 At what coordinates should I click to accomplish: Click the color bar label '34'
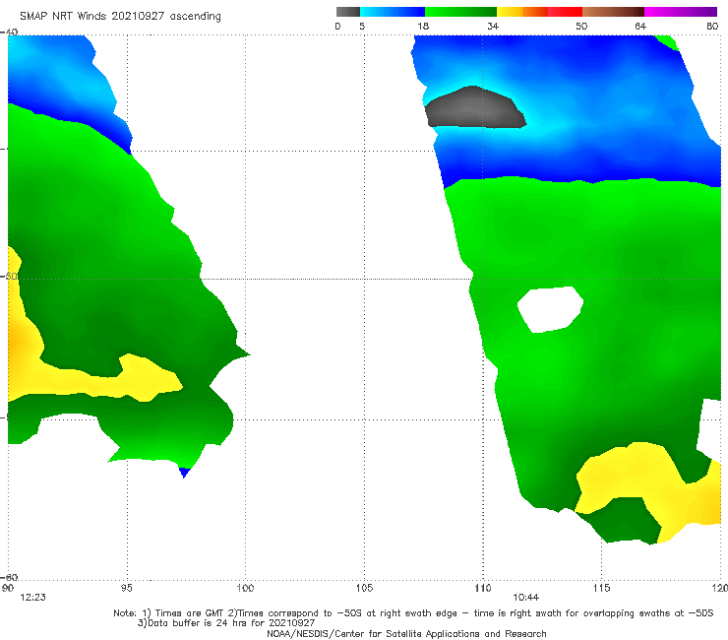pyautogui.click(x=493, y=27)
